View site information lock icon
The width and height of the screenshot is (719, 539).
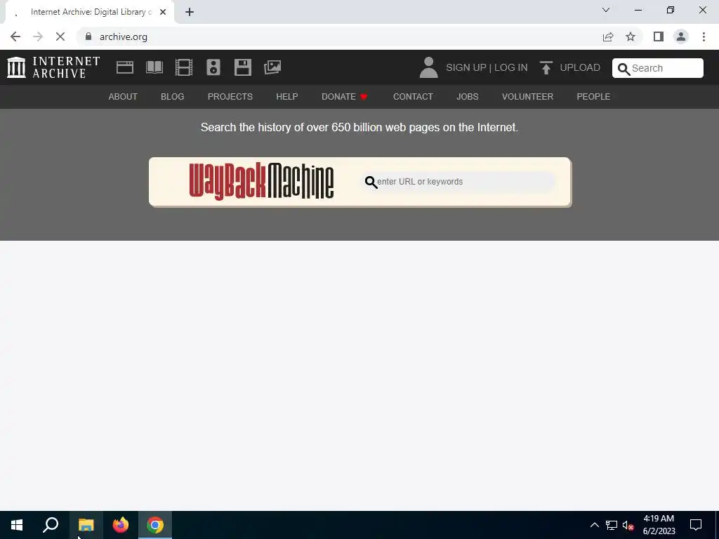[88, 36]
